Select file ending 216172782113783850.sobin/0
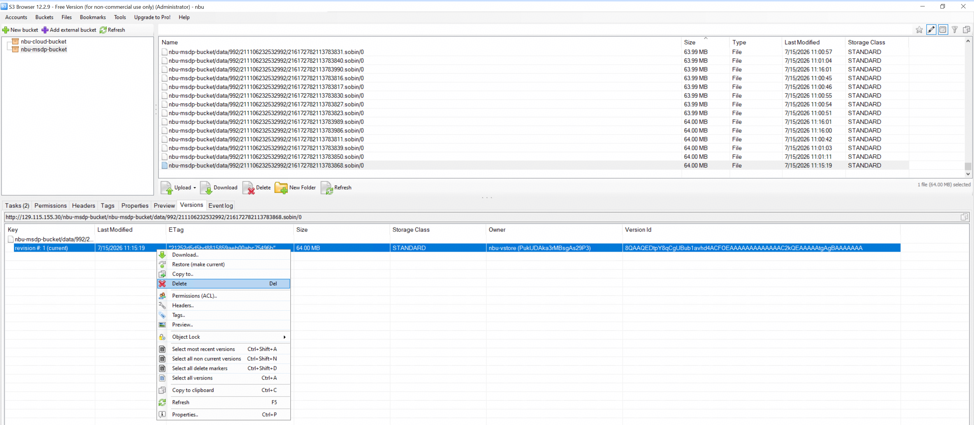The width and height of the screenshot is (974, 425). [x=535, y=157]
